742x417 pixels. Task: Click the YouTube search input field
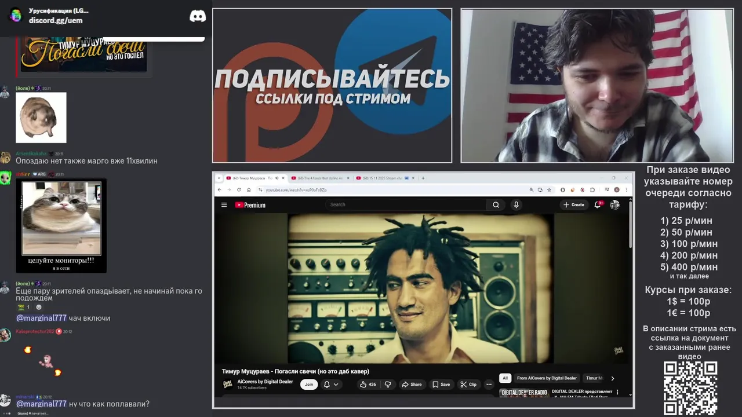pos(406,204)
